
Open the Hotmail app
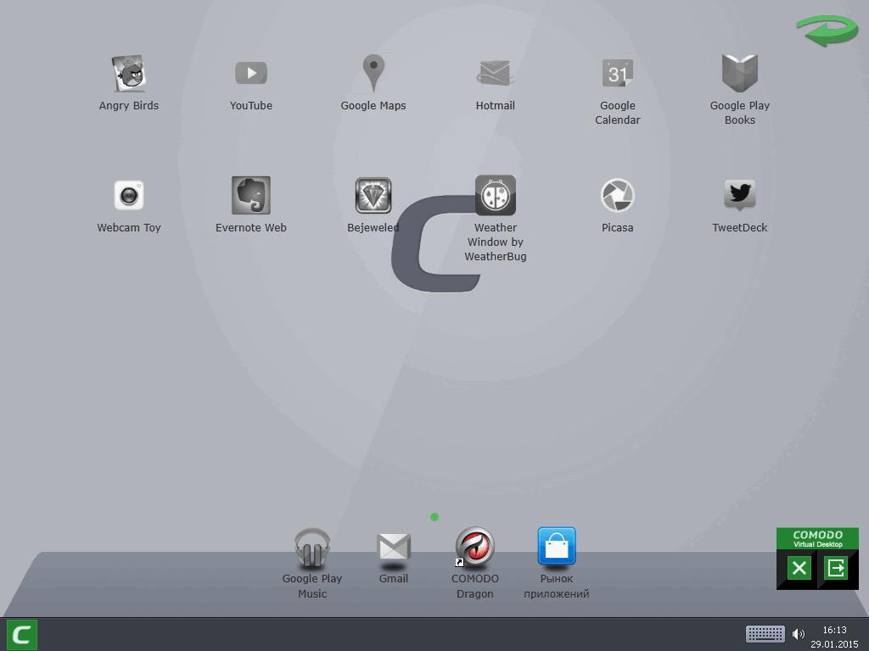tap(495, 73)
